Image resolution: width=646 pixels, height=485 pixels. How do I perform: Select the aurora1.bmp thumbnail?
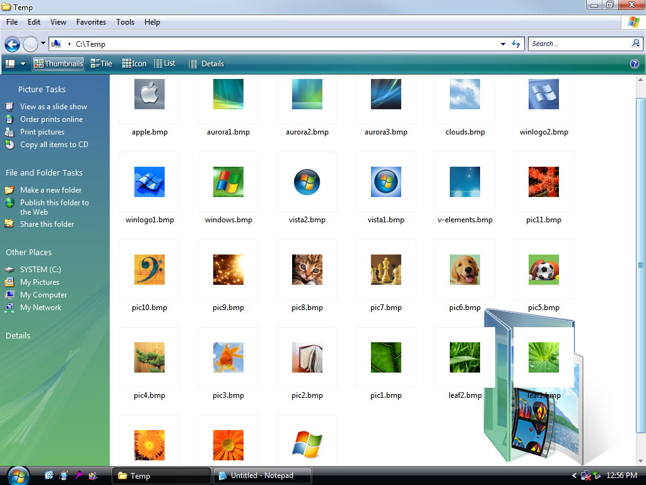click(x=228, y=94)
